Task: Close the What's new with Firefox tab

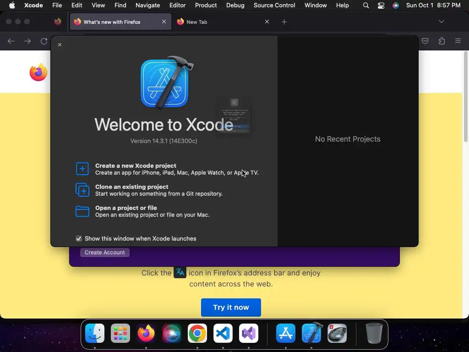Action: tap(164, 22)
